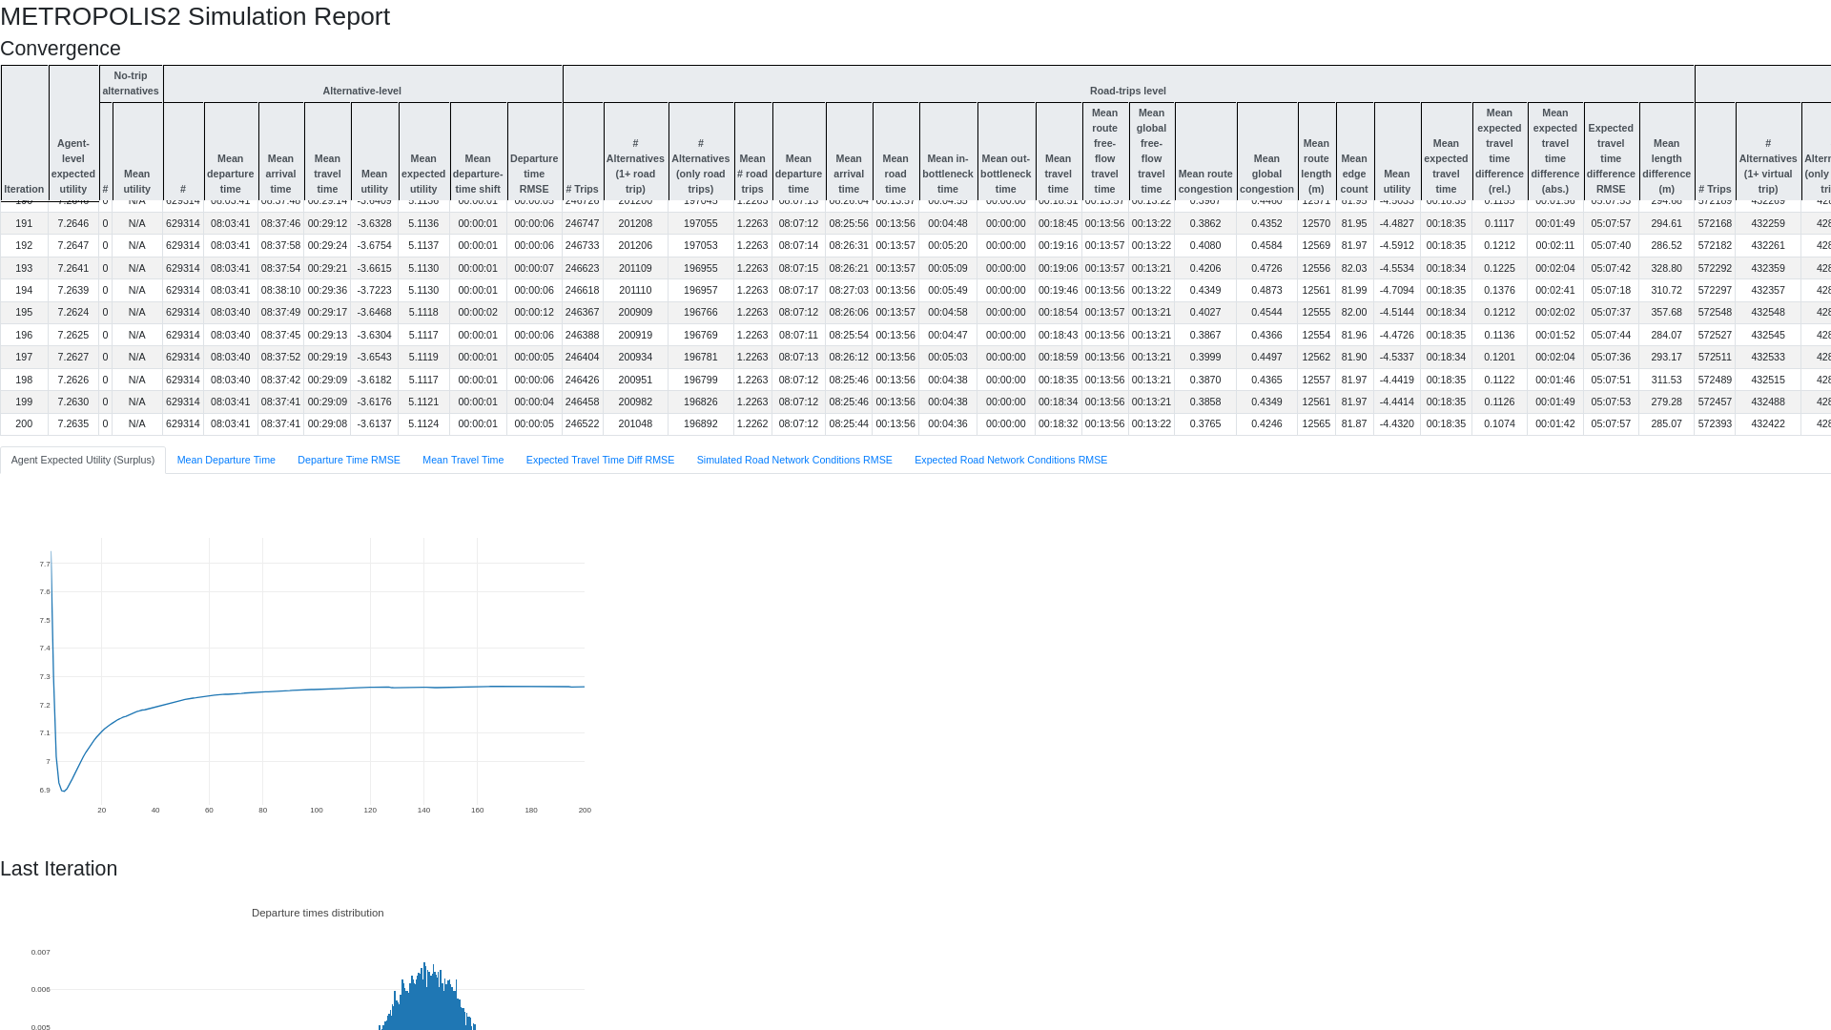Select the No-trip alternatives group header
Screen dimensions: 1831x1030
131,83
